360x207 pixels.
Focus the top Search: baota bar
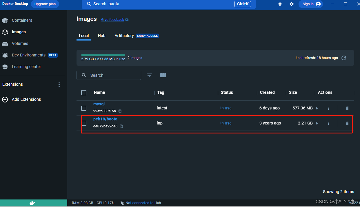tap(169, 4)
